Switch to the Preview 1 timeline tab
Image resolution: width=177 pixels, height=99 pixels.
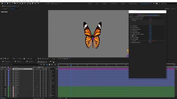tap(19, 62)
